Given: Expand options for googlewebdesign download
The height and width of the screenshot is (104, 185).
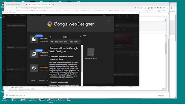Looking at the screenshot, I should click(25, 95).
